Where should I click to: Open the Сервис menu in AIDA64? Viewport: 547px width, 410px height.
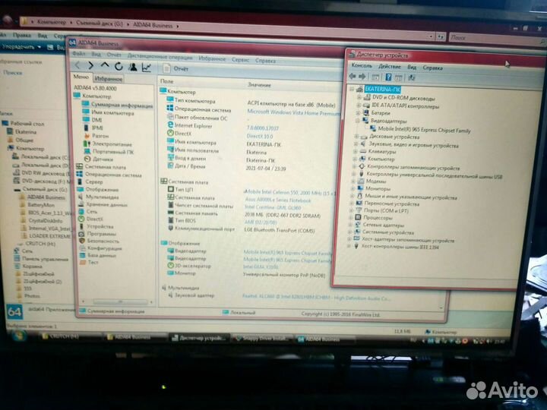[x=240, y=60]
